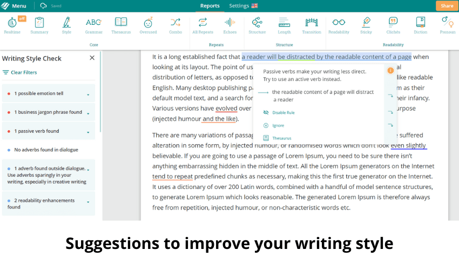Run the Readability report

pyautogui.click(x=339, y=25)
